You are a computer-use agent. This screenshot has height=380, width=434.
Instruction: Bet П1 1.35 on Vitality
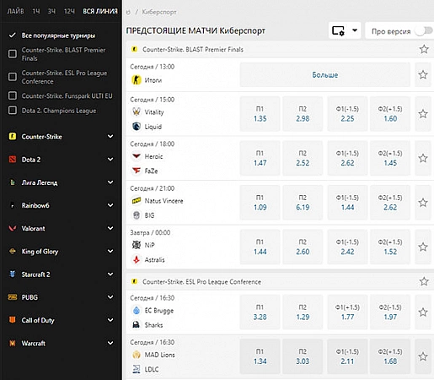(x=260, y=114)
